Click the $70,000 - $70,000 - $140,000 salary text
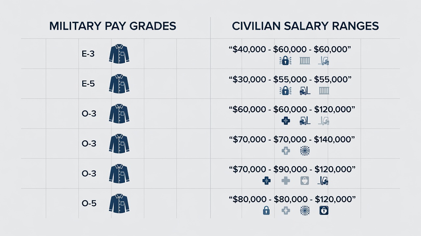Image resolution: width=421 pixels, height=236 pixels. 292,139
